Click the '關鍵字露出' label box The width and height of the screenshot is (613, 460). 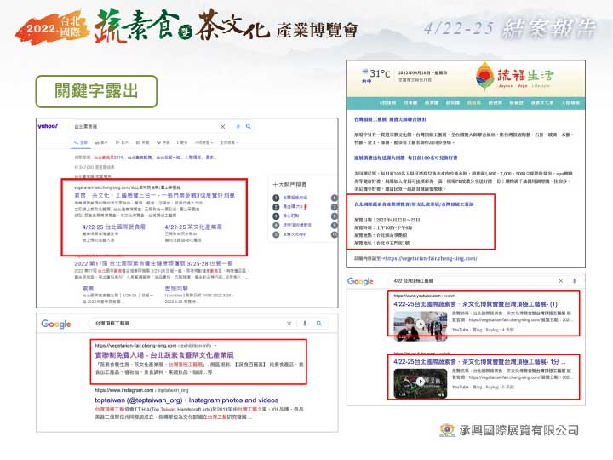tap(96, 91)
